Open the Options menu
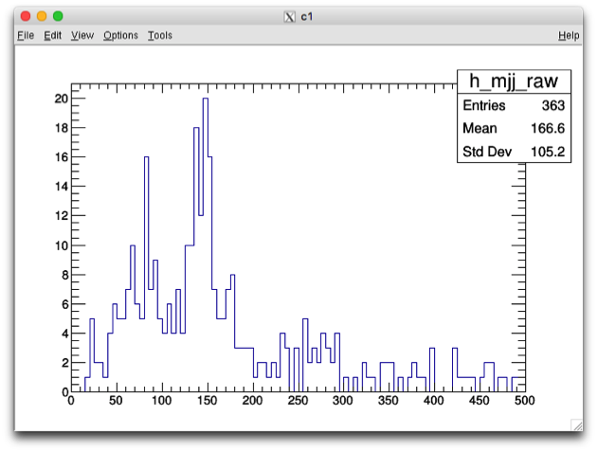Image resolution: width=597 pixels, height=452 pixels. [x=120, y=35]
